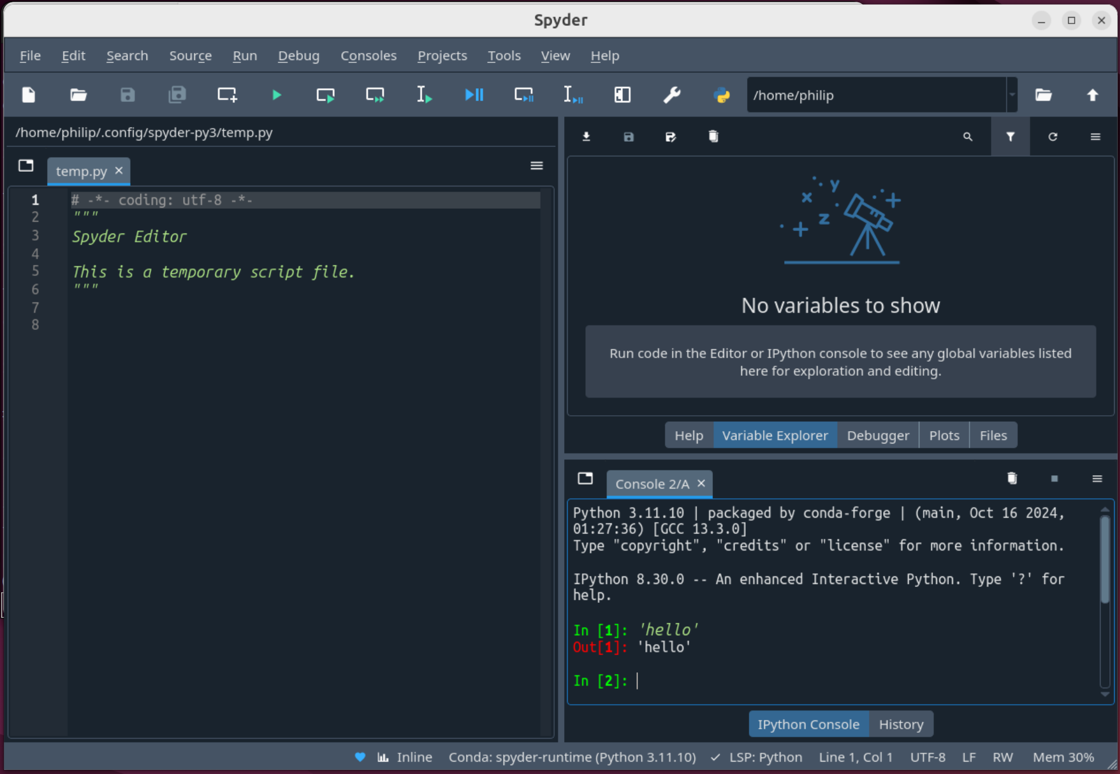Image resolution: width=1120 pixels, height=774 pixels.
Task: Open Preferences with the wrench icon
Action: 672,95
